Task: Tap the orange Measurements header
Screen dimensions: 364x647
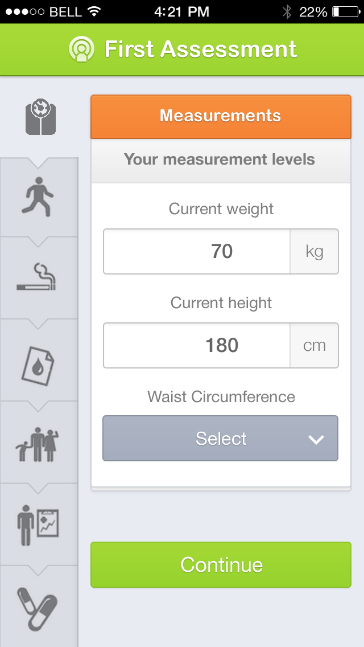Action: click(221, 116)
